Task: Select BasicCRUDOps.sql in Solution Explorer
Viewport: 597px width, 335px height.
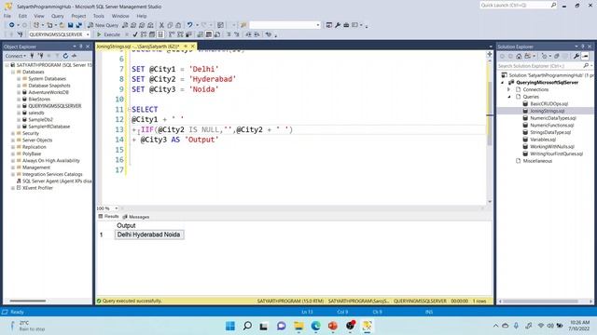Action: pyautogui.click(x=548, y=103)
